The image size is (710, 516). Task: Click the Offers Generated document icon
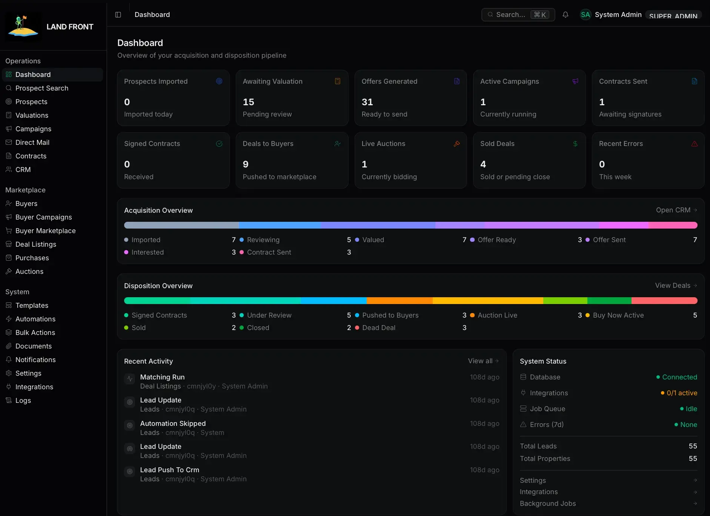(456, 81)
